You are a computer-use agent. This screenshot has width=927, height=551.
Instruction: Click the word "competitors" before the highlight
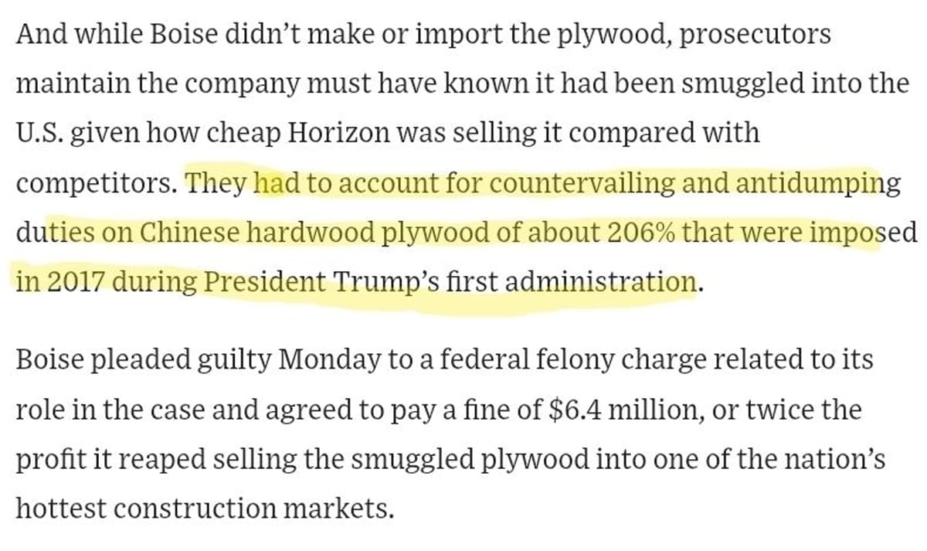click(96, 183)
